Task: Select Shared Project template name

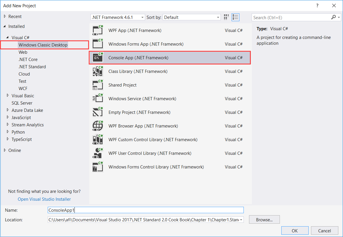Action: 122,85
